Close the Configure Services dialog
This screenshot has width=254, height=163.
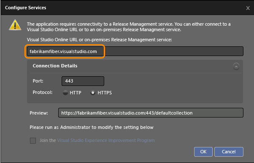coord(248,8)
